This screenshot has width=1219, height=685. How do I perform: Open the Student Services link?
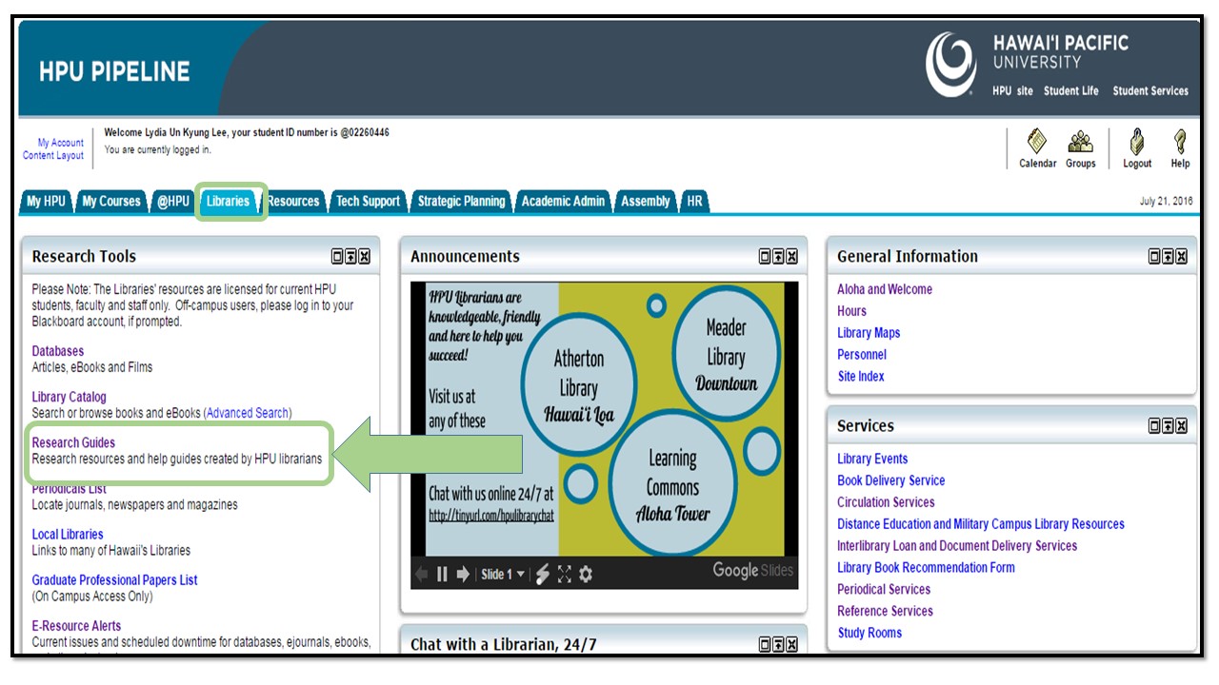1150,91
